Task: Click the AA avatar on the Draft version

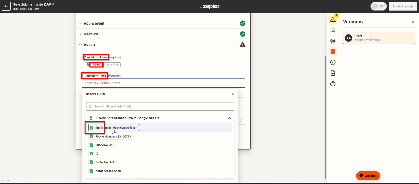Action: (348, 38)
